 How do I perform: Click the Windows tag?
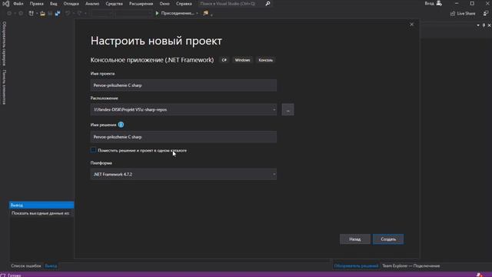click(243, 60)
